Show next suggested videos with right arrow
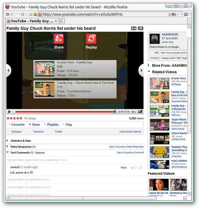Viewport: 199px width, 208px height. (141, 70)
